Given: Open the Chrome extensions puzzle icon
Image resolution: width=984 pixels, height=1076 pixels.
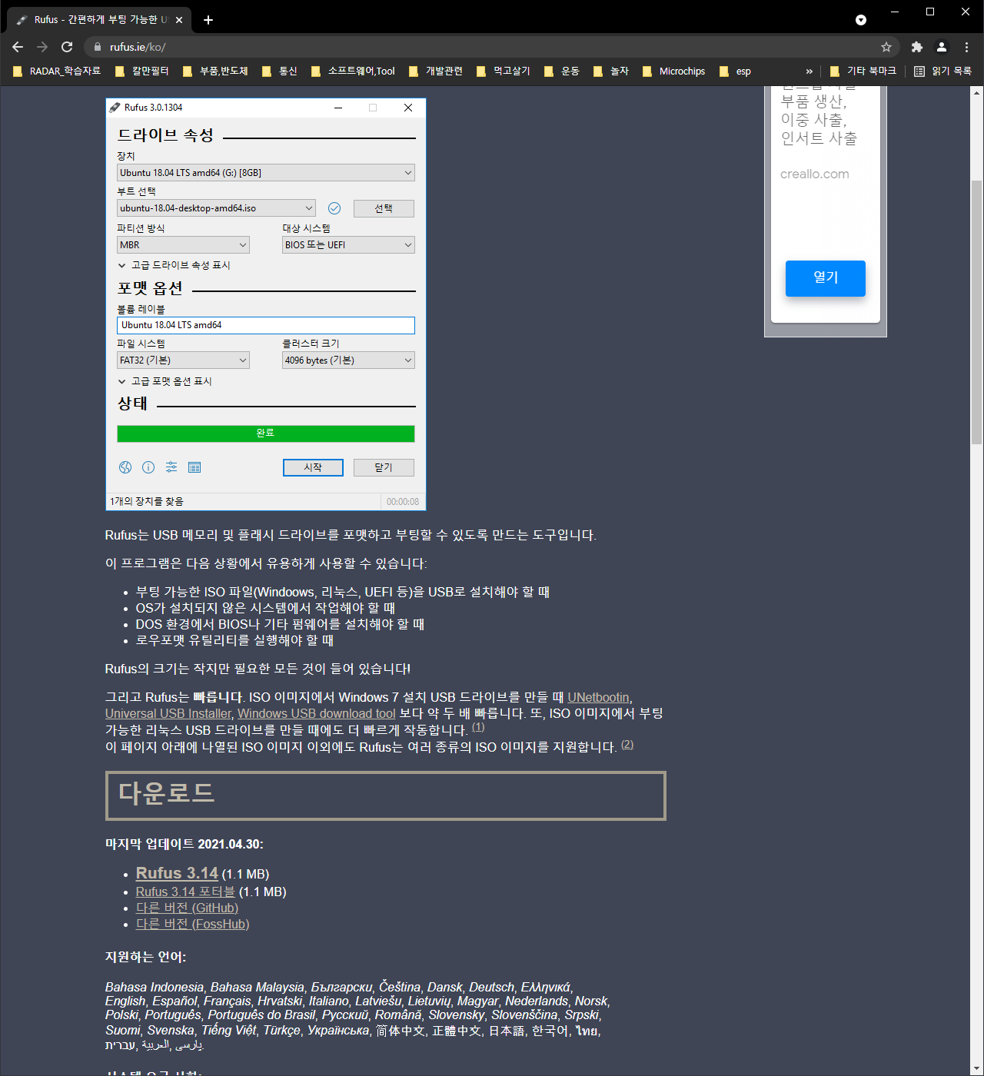Looking at the screenshot, I should (916, 47).
